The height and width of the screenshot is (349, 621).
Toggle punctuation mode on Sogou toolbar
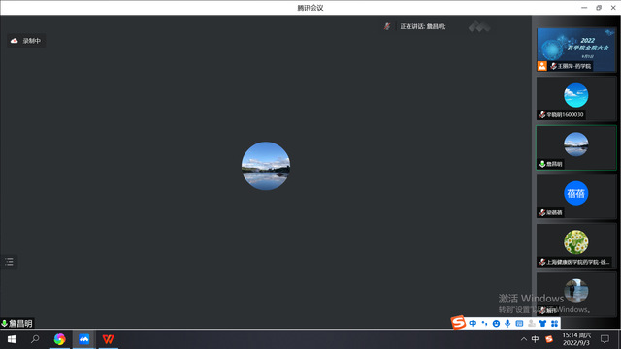click(484, 324)
